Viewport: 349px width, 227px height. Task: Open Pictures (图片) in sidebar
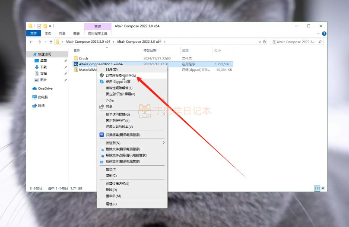click(x=43, y=80)
